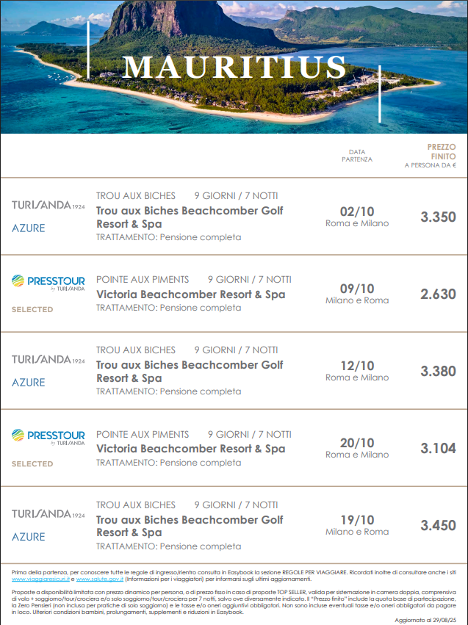Select Victoria Beachcomber title for 09/10 departure

(191, 295)
